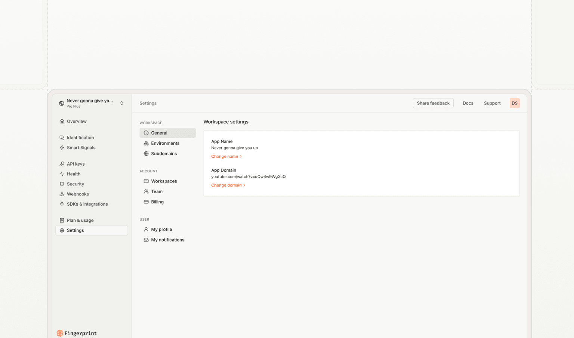Switch to the Environments settings tab
This screenshot has width=574, height=338.
point(165,143)
